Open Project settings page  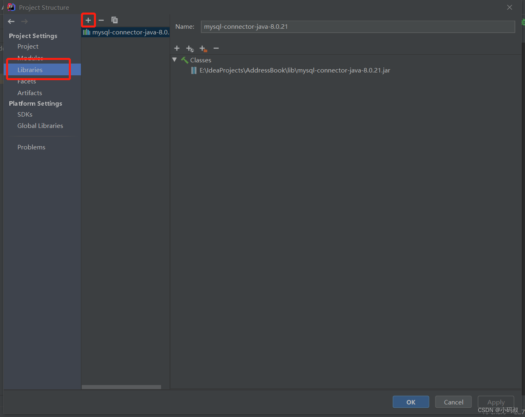coord(28,47)
